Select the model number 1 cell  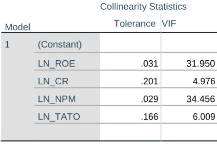7,44
